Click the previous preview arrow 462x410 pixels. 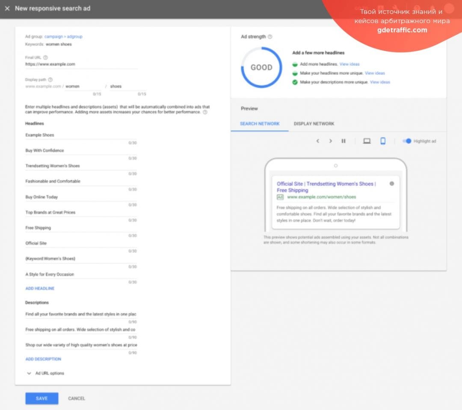317,141
